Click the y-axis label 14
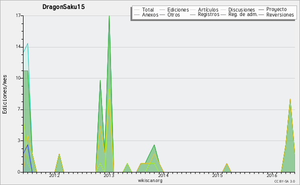The height and width of the screenshot is (185, 300). (x=18, y=47)
